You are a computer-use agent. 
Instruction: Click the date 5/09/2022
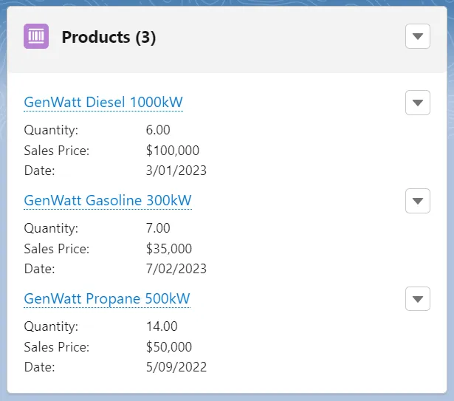coord(176,367)
